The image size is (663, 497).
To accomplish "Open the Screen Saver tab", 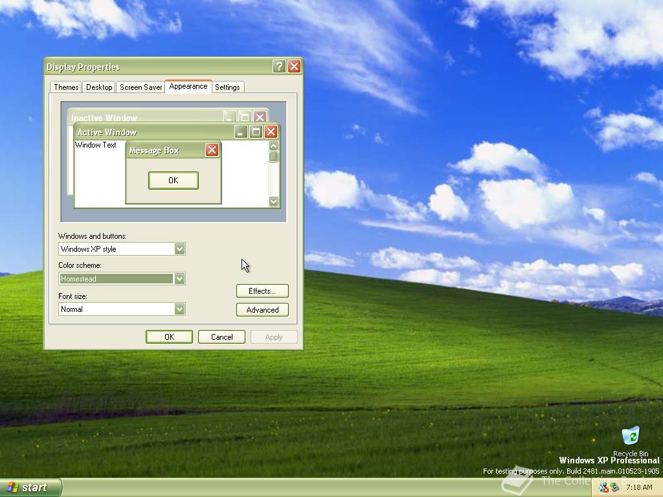I will click(140, 87).
